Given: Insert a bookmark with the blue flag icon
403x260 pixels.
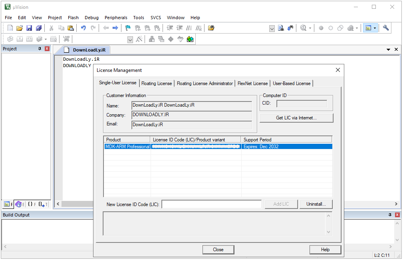Looking at the screenshot, I should click(128, 28).
